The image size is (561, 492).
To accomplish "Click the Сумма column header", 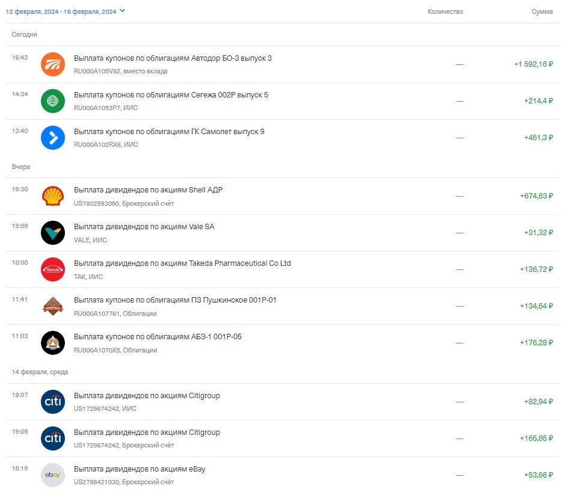I will click(x=542, y=11).
